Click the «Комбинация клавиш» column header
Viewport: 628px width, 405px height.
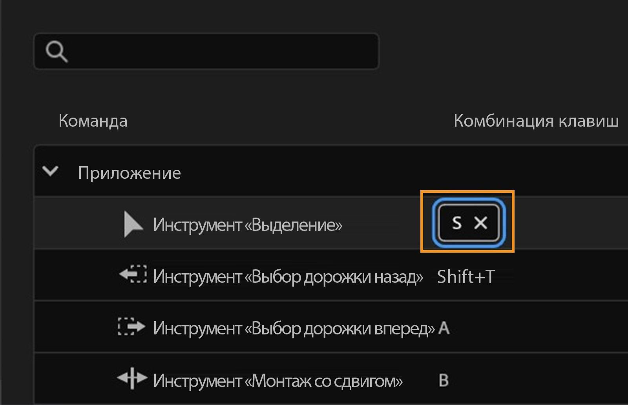pos(536,121)
